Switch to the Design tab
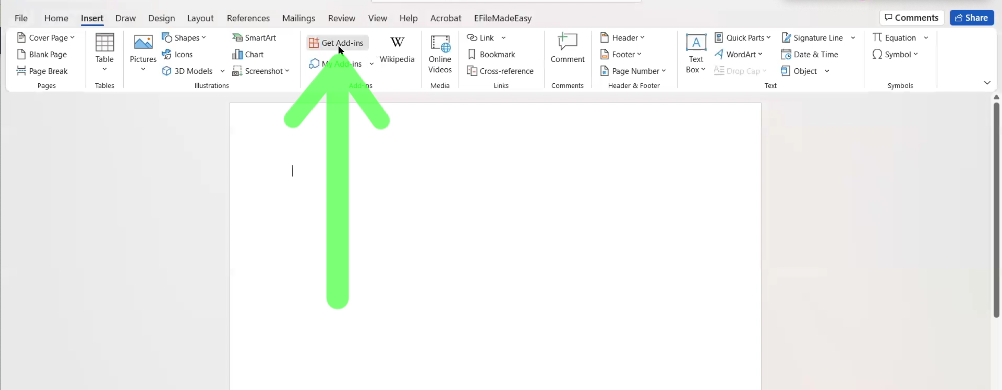The width and height of the screenshot is (1002, 390). pyautogui.click(x=161, y=18)
